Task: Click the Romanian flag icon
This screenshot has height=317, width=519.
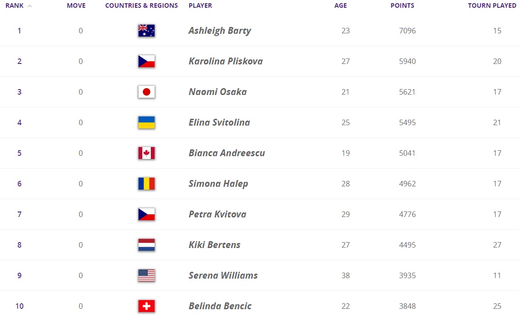Action: (146, 184)
